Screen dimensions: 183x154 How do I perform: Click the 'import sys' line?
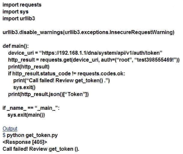[15, 12]
